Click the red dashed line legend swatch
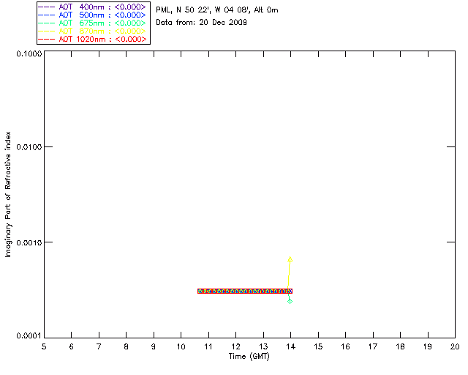The image size is (468, 375). (47, 39)
